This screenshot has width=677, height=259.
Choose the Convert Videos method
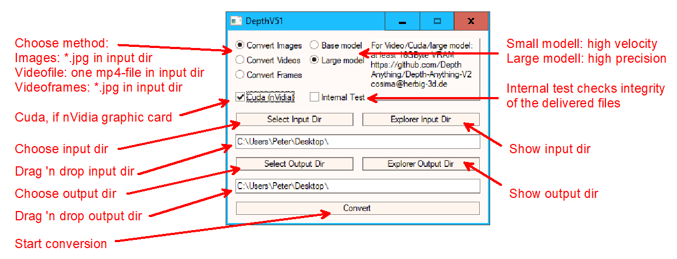240,60
